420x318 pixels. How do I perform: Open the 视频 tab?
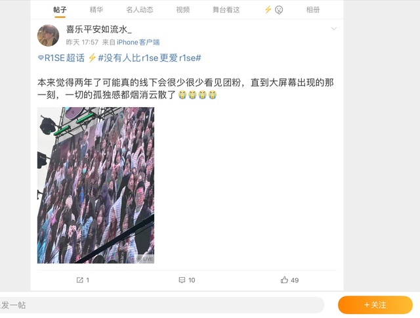[x=183, y=10]
